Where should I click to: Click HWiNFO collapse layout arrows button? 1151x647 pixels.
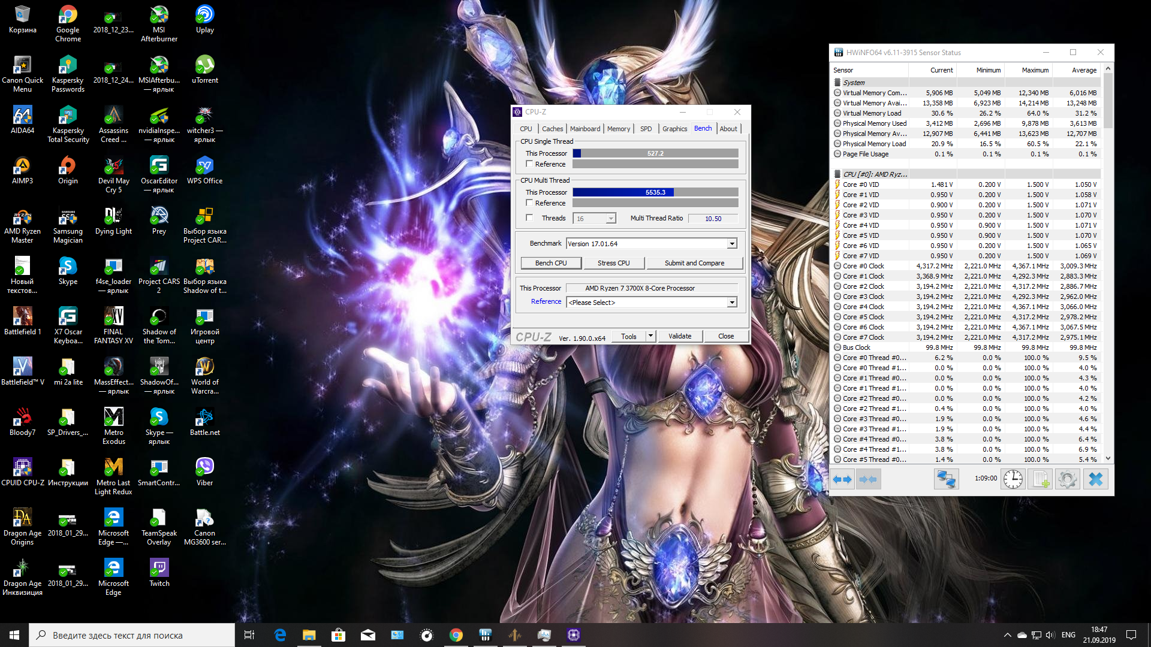point(868,479)
